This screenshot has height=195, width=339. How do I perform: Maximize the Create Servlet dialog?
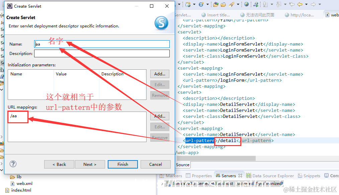click(152, 6)
